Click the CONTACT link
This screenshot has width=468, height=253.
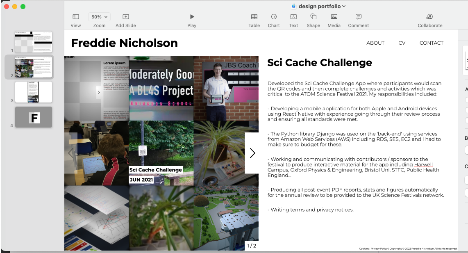431,43
